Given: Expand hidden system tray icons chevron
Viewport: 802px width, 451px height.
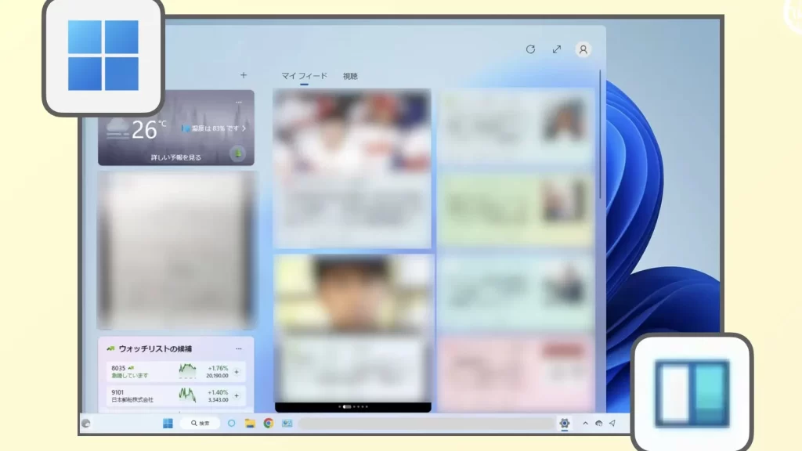Looking at the screenshot, I should click(585, 424).
